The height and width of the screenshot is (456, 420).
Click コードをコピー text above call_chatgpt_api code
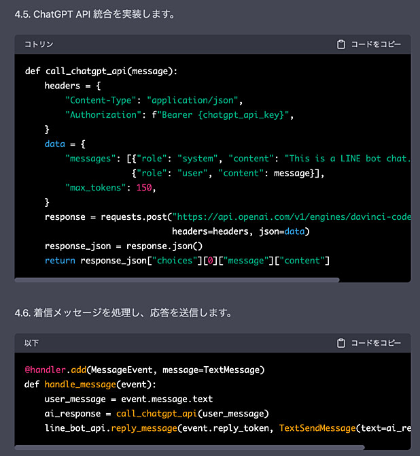(376, 44)
